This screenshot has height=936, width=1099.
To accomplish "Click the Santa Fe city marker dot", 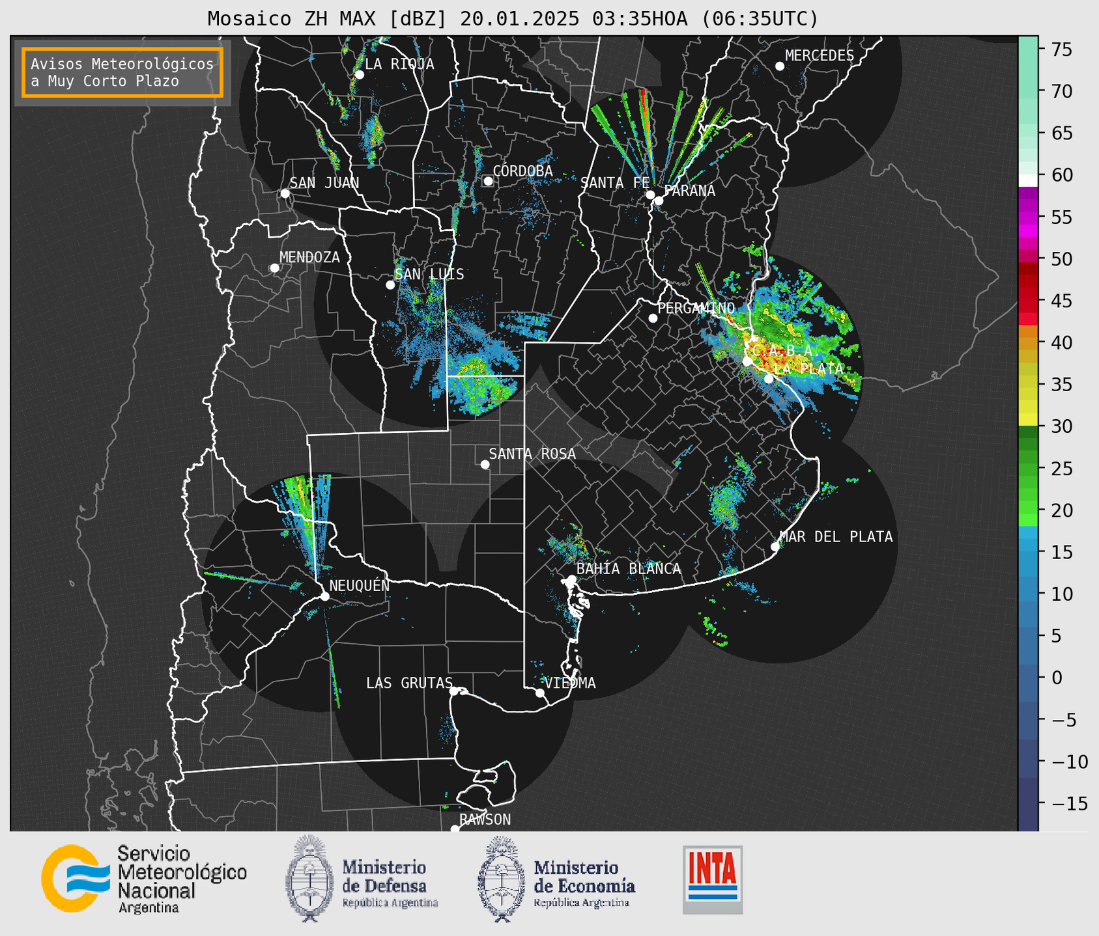I will [x=650, y=195].
